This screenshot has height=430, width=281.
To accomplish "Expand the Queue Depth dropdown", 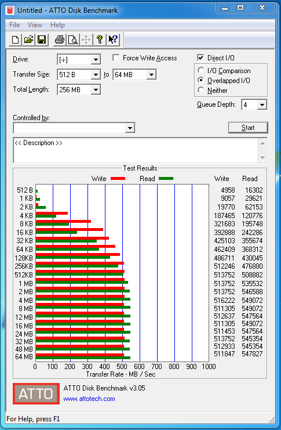I will pos(262,105).
